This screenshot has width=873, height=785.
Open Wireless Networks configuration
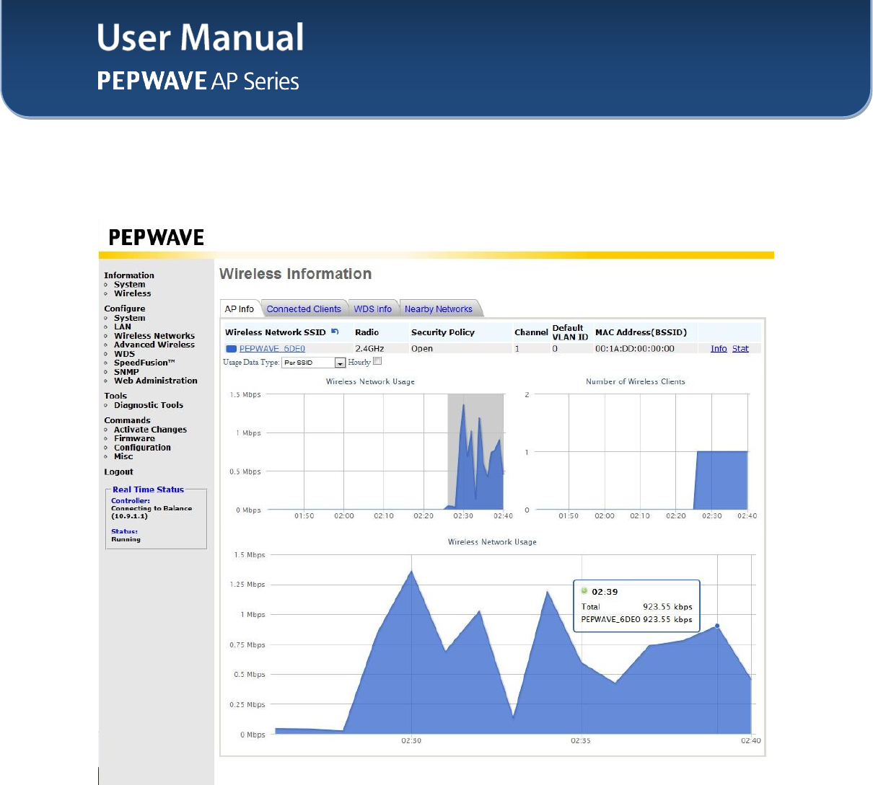coord(154,336)
